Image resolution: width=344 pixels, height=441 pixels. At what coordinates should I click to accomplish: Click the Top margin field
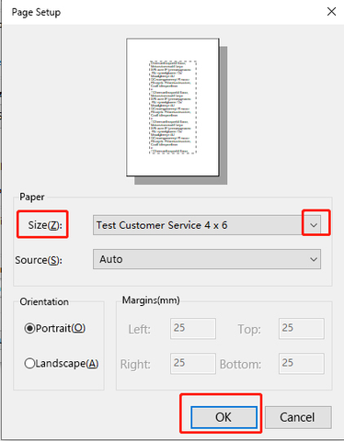(302, 328)
